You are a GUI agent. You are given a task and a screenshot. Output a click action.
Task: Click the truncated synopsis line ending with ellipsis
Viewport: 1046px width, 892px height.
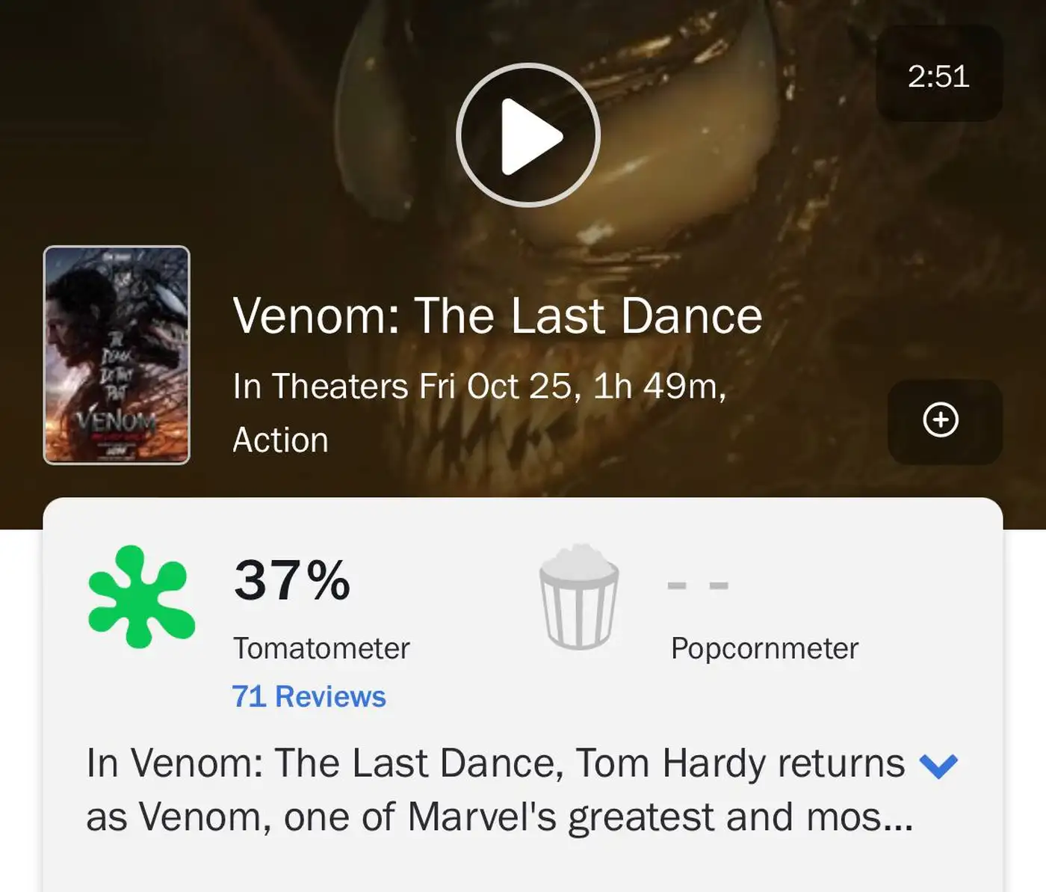point(499,816)
